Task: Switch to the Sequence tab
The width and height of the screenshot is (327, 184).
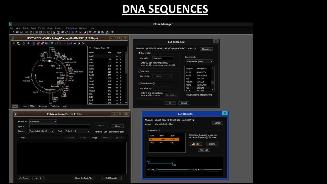Action: pos(43,106)
